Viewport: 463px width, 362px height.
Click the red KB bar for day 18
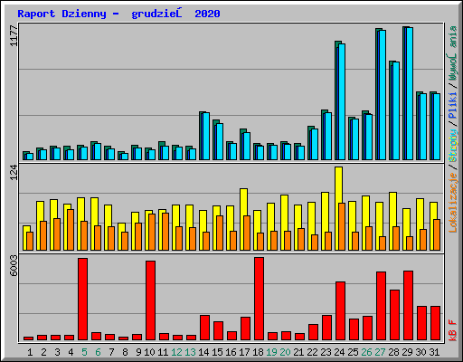pyautogui.click(x=260, y=299)
